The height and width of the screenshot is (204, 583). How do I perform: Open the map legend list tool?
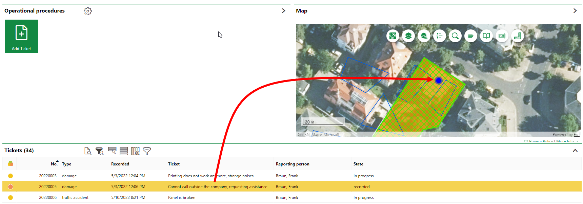[440, 36]
